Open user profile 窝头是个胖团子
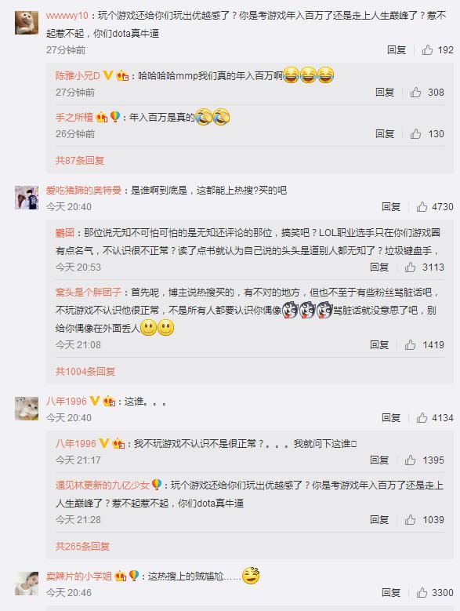This screenshot has width=460, height=611. tap(89, 293)
